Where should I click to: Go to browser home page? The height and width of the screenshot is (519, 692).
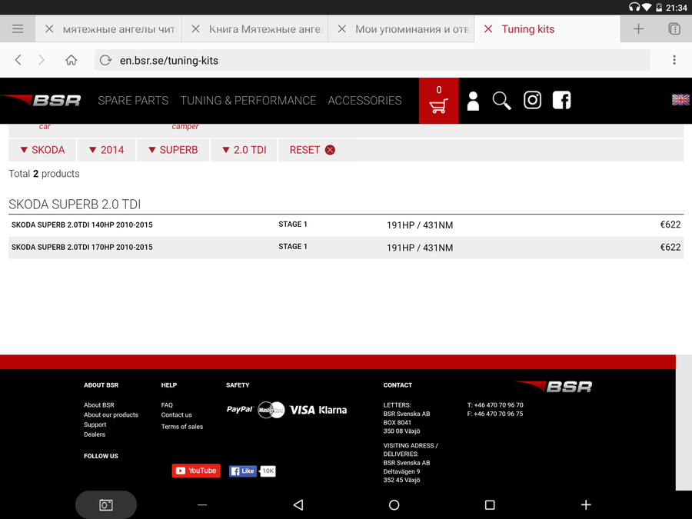pos(71,60)
